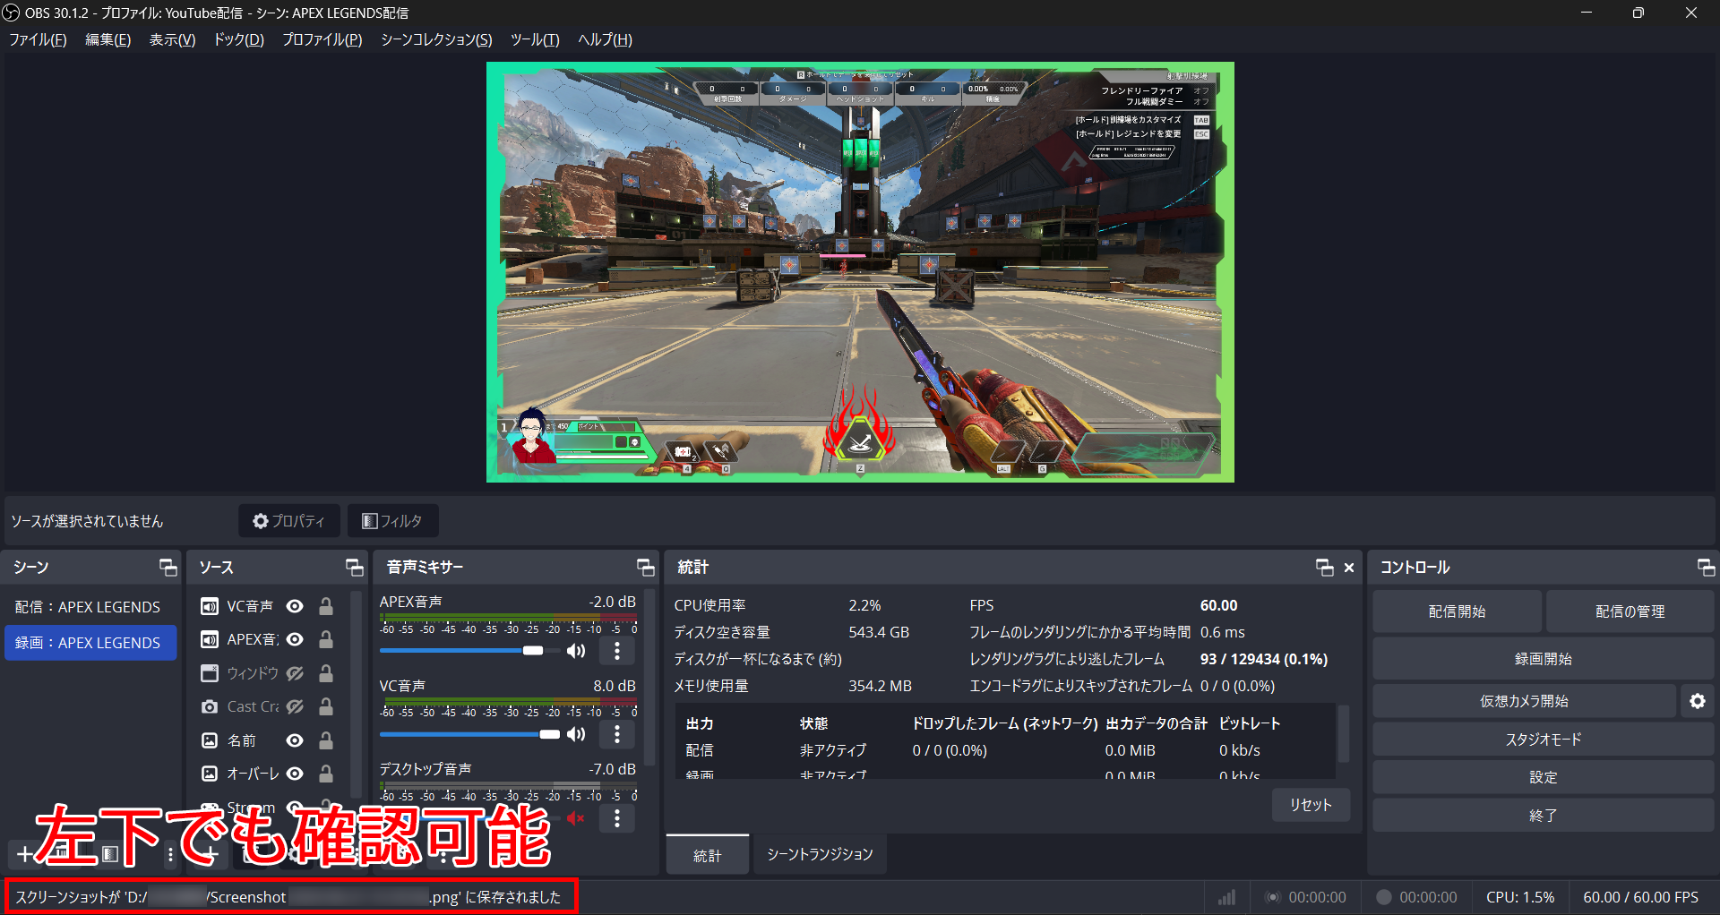This screenshot has height=915, width=1720.
Task: Open the プロファイル menu
Action: point(322,39)
